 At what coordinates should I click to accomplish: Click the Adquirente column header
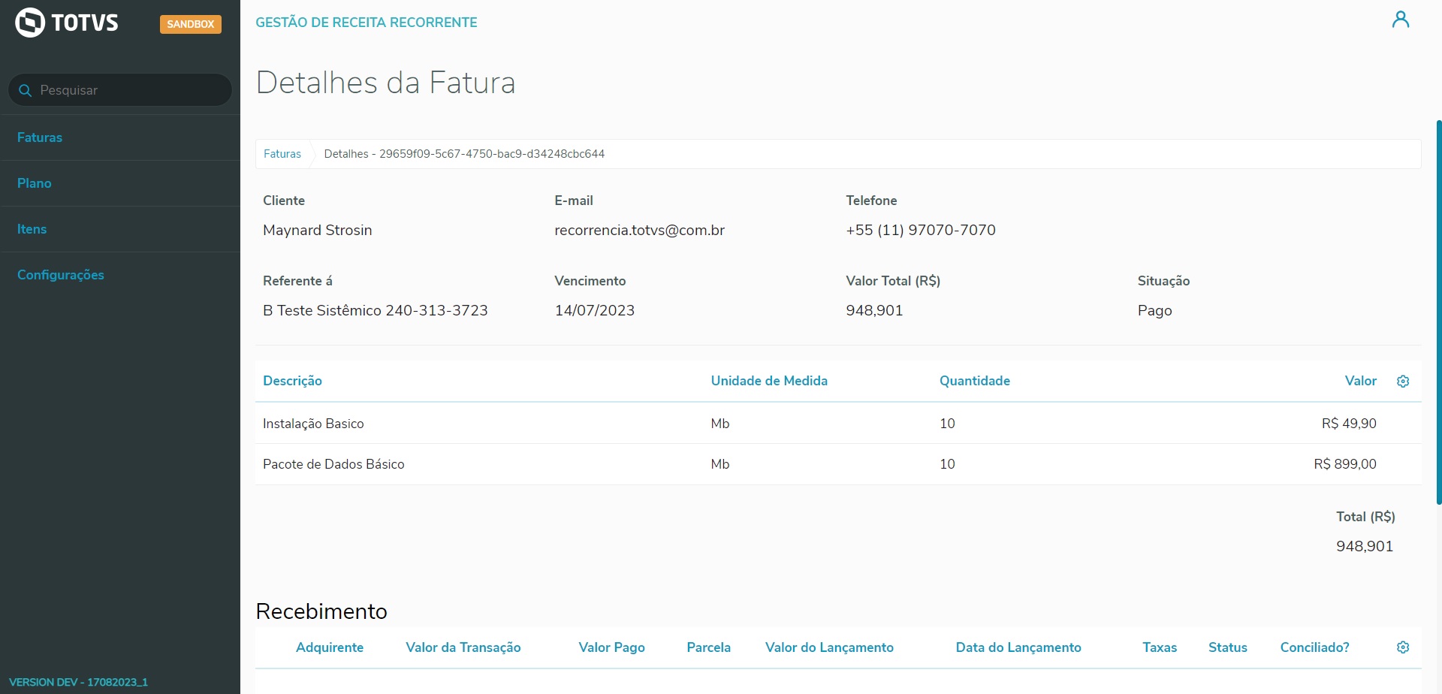coord(330,647)
